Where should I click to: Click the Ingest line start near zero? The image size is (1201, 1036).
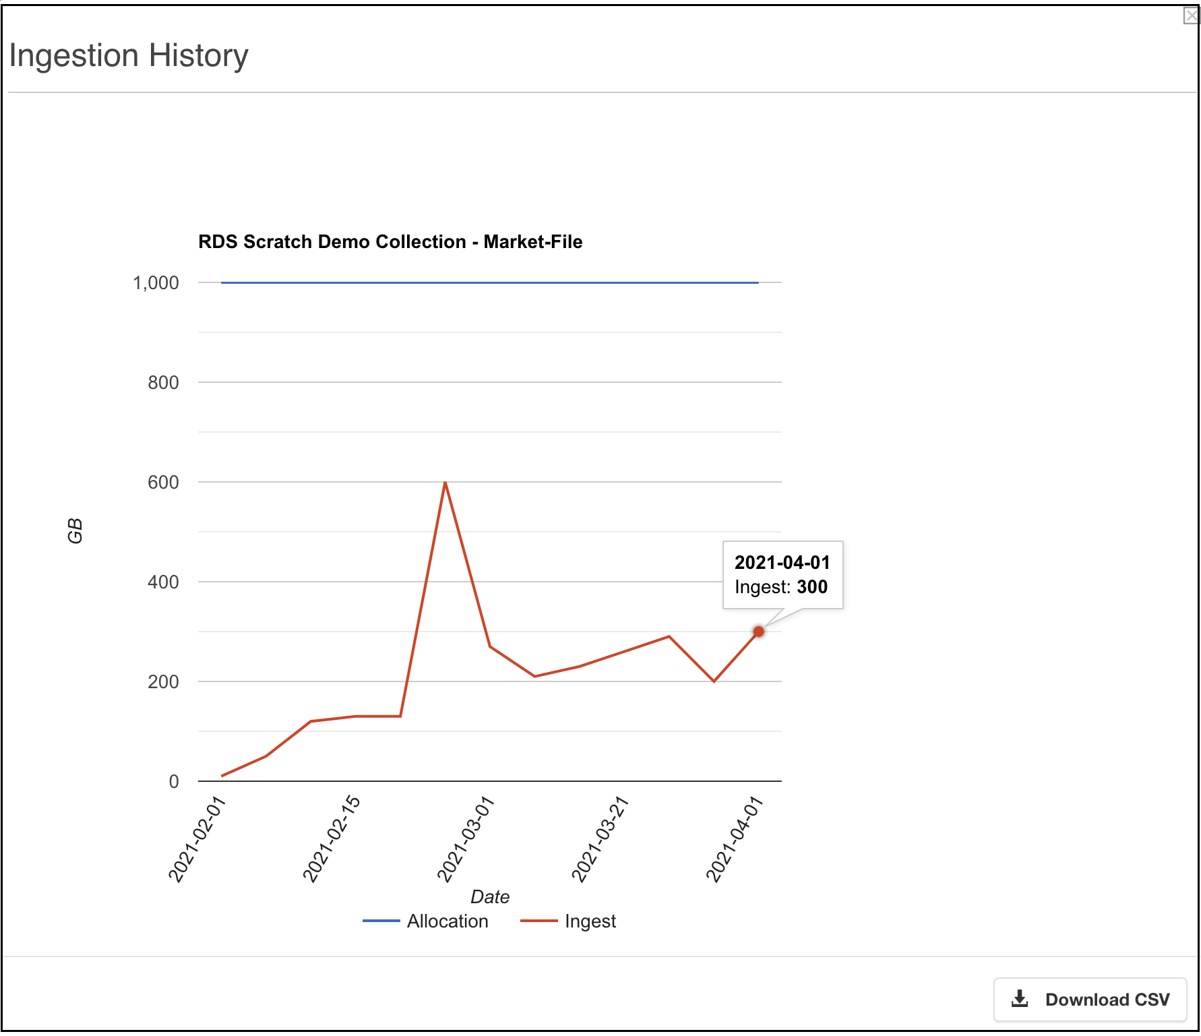click(222, 776)
